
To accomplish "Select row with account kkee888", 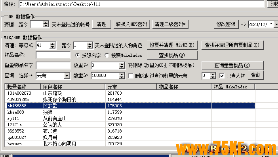I will coord(130,112).
